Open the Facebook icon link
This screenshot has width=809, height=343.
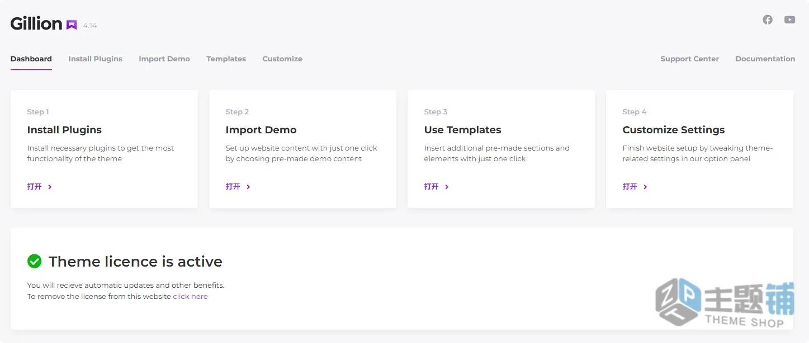tap(768, 20)
